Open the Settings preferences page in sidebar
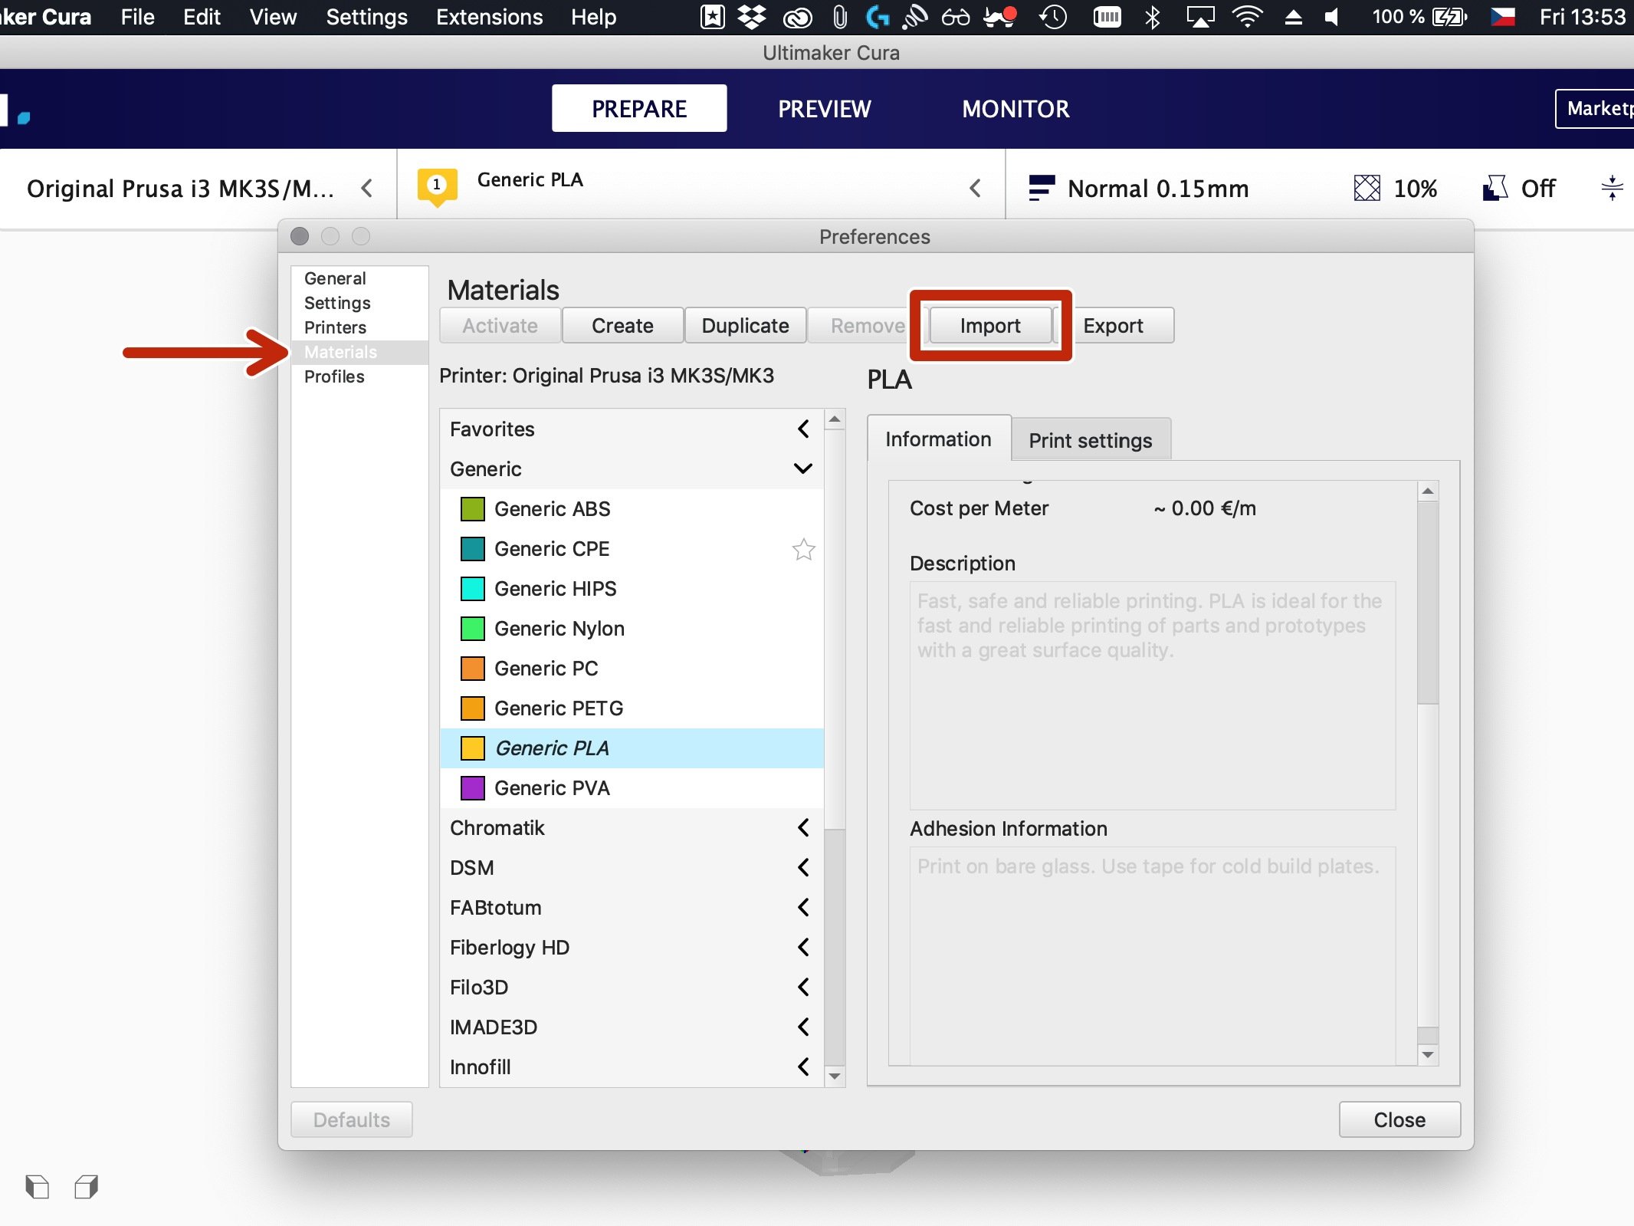 tap(359, 303)
